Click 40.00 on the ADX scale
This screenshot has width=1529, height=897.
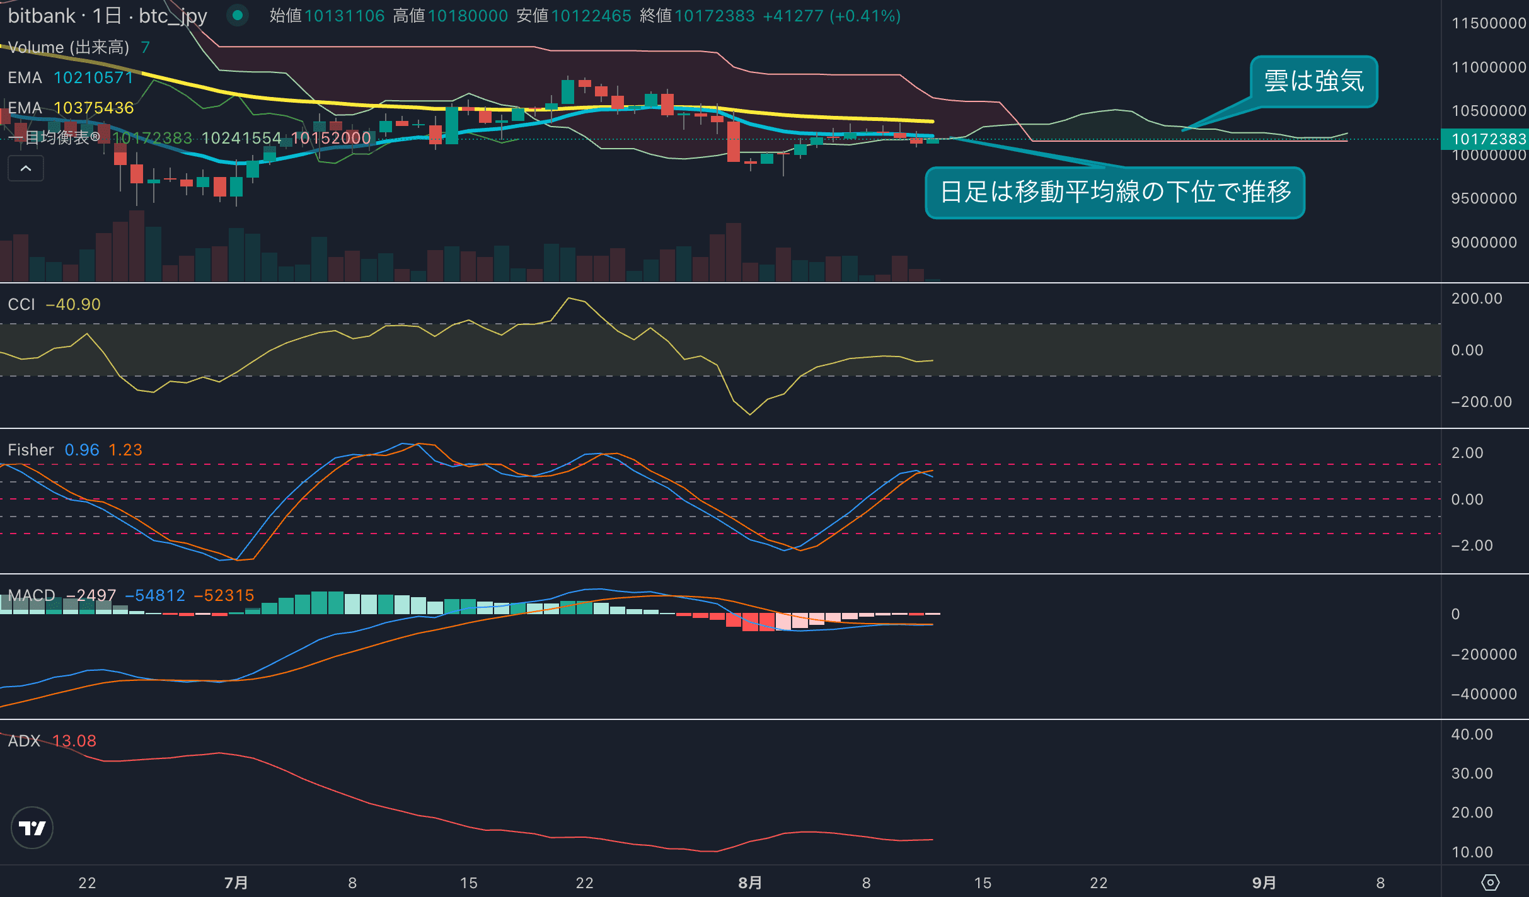pyautogui.click(x=1472, y=734)
